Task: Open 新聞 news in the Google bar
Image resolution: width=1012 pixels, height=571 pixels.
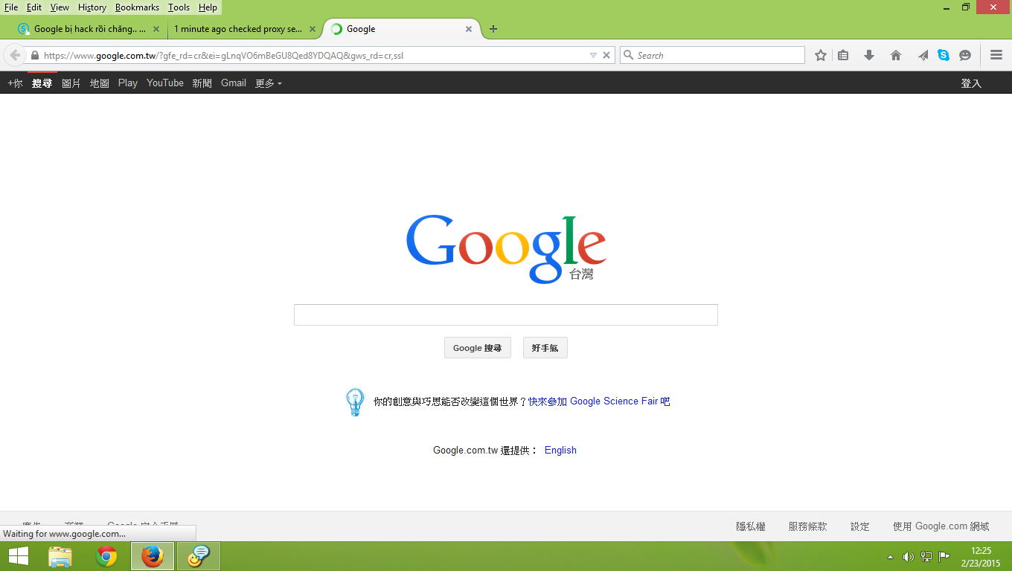Action: tap(202, 83)
